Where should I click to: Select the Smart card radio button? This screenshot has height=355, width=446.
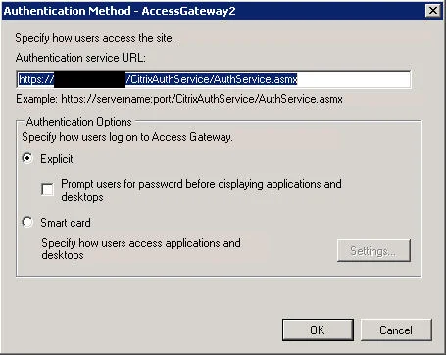coord(27,222)
